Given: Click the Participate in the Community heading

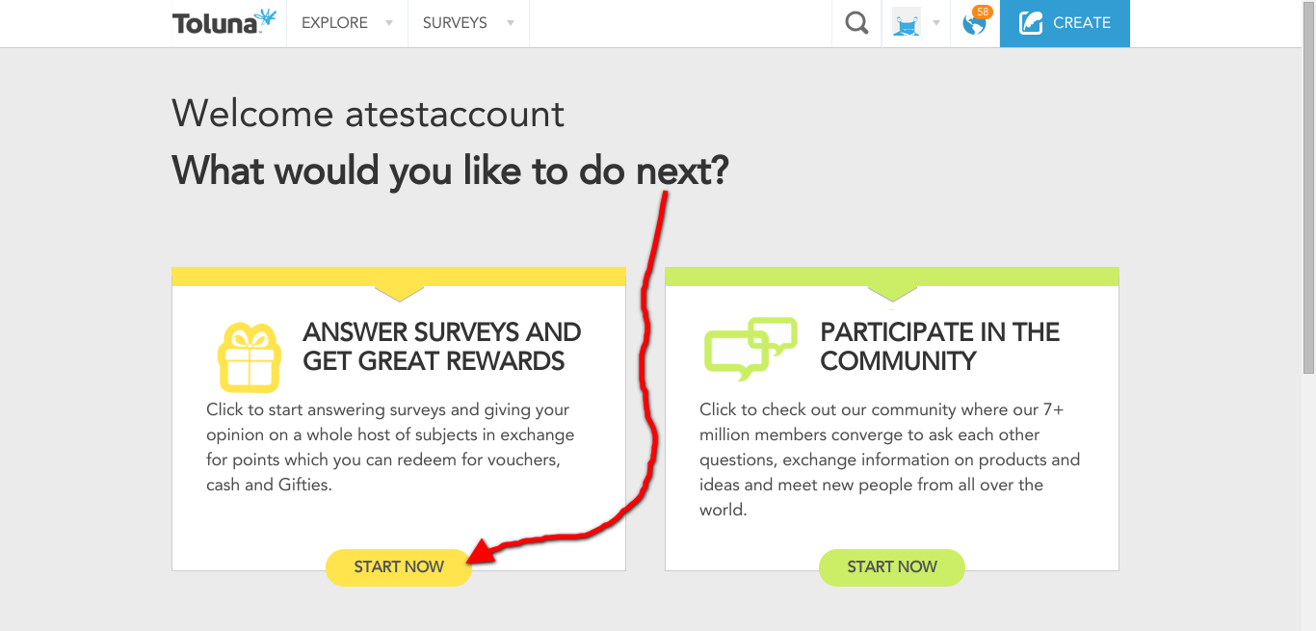Looking at the screenshot, I should (x=939, y=347).
